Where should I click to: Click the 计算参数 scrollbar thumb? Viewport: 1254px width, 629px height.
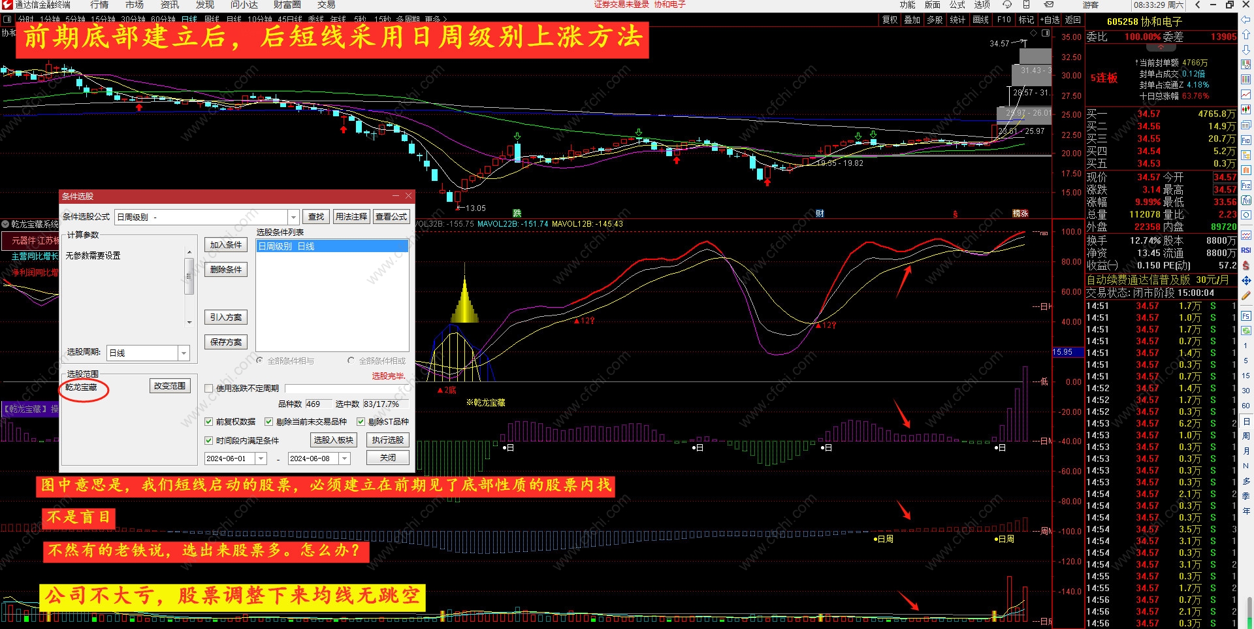[x=189, y=276]
